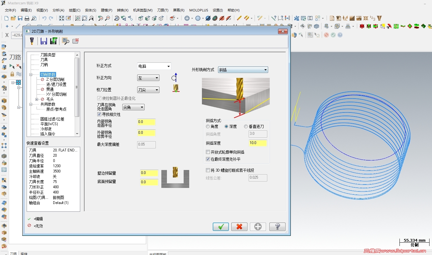This screenshot has height=255, width=432.
Task: Enable 开放式轮廓单向斜插 checkbox
Action: pyautogui.click(x=208, y=152)
